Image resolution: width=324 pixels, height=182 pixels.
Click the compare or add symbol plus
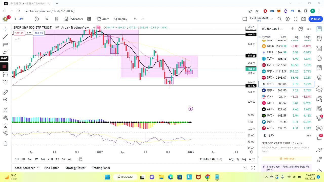click(x=37, y=19)
